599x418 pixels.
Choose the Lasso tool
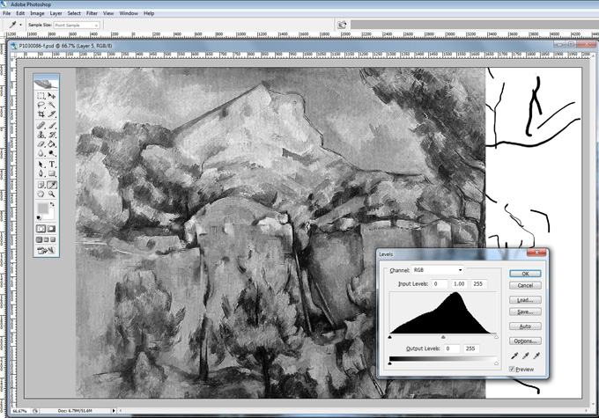(x=41, y=105)
